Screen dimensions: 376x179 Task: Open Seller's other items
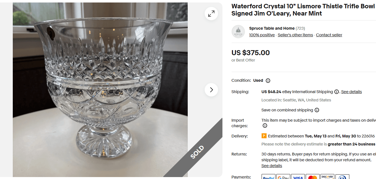coord(295,35)
